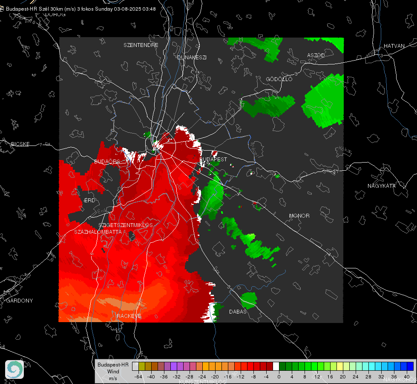417x384 pixels.
Task: Click the ASZOD town label
Action: 316,55
